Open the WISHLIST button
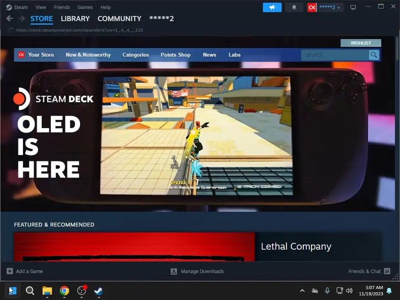Screen dimensions: 400x300 pyautogui.click(x=361, y=43)
